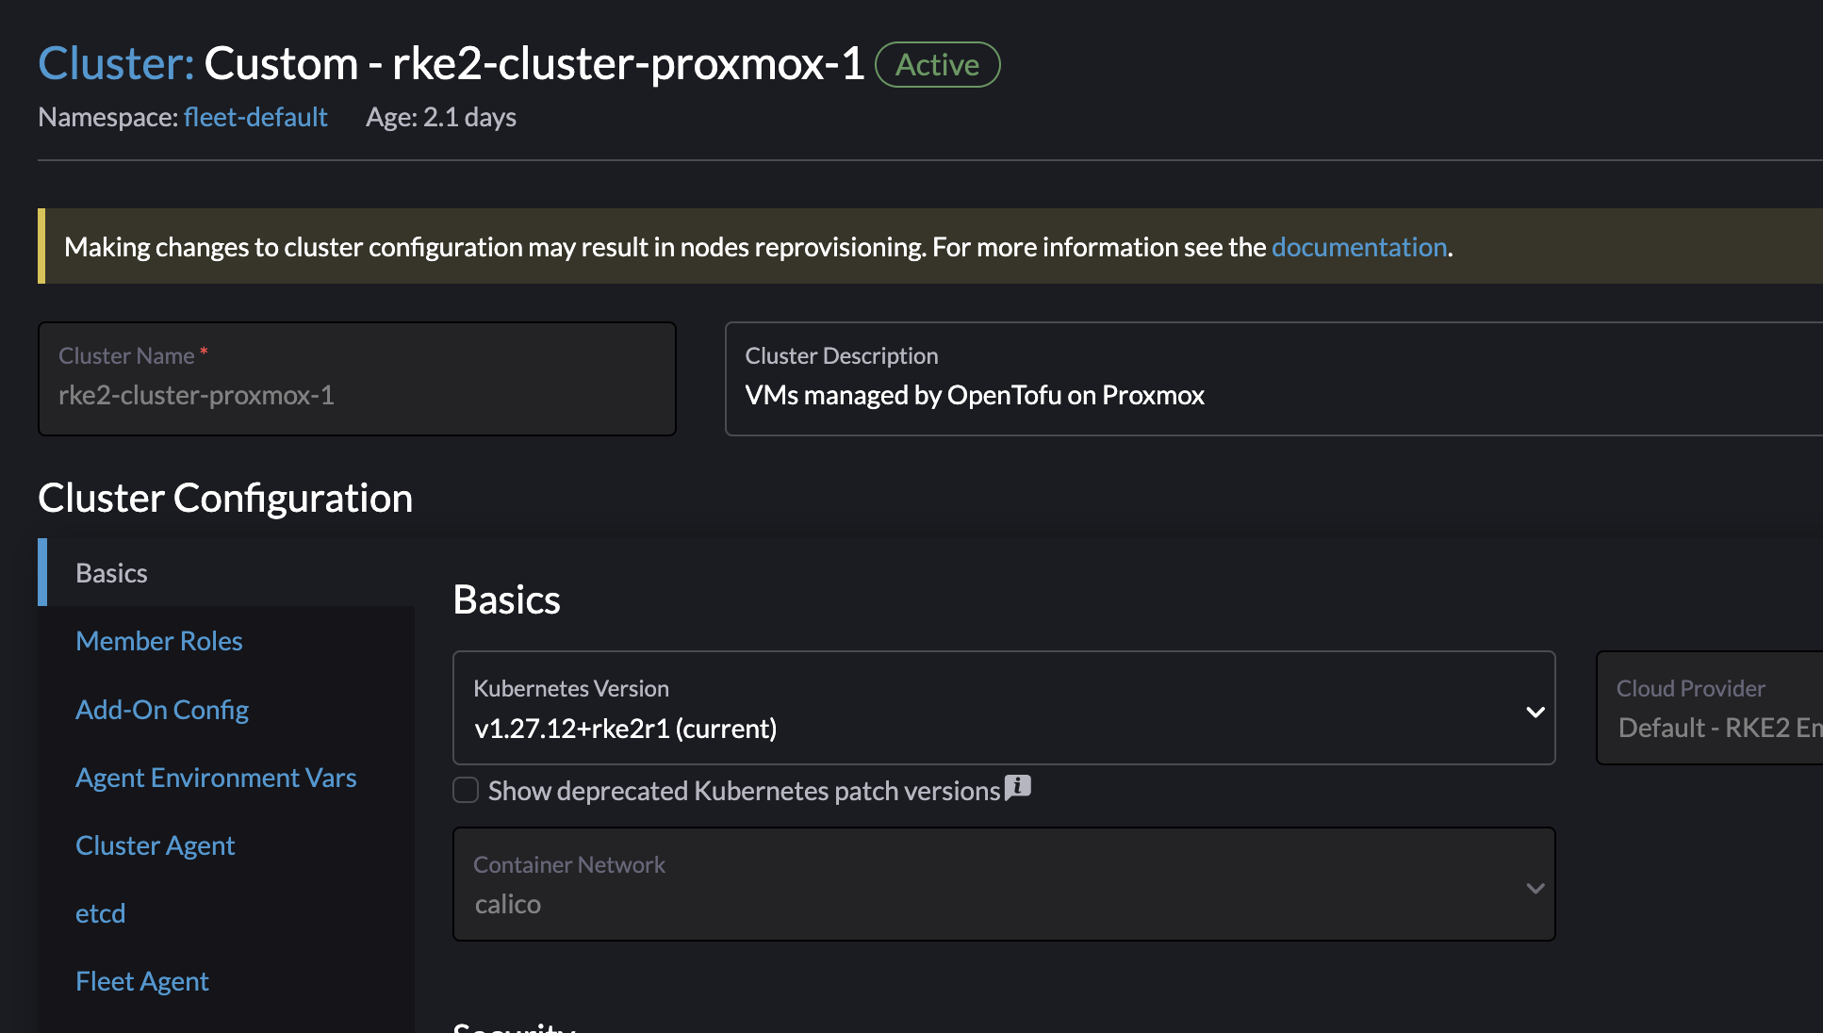Select the Cluster Agent tab
The width and height of the screenshot is (1823, 1033).
tap(155, 845)
